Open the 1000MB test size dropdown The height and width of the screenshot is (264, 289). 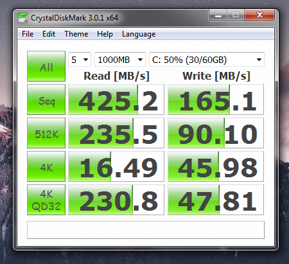120,60
